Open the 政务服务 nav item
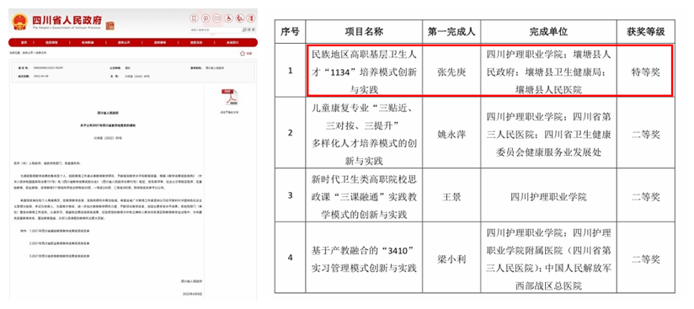694x309 pixels. pos(160,42)
